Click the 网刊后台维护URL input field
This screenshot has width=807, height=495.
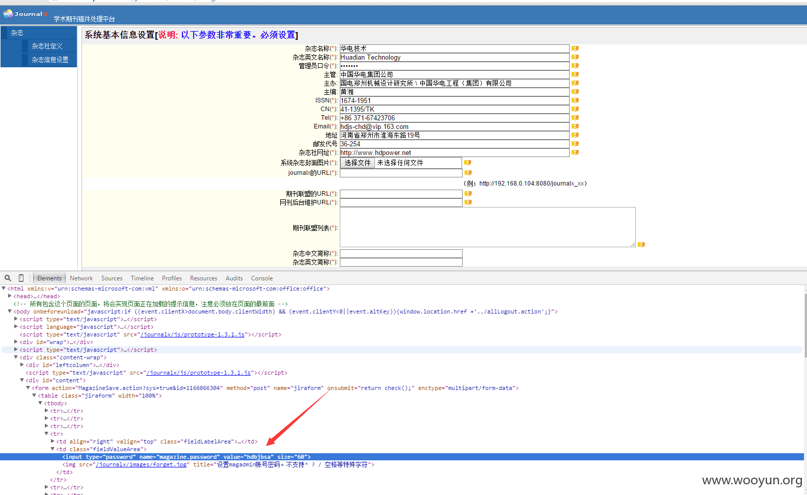401,202
